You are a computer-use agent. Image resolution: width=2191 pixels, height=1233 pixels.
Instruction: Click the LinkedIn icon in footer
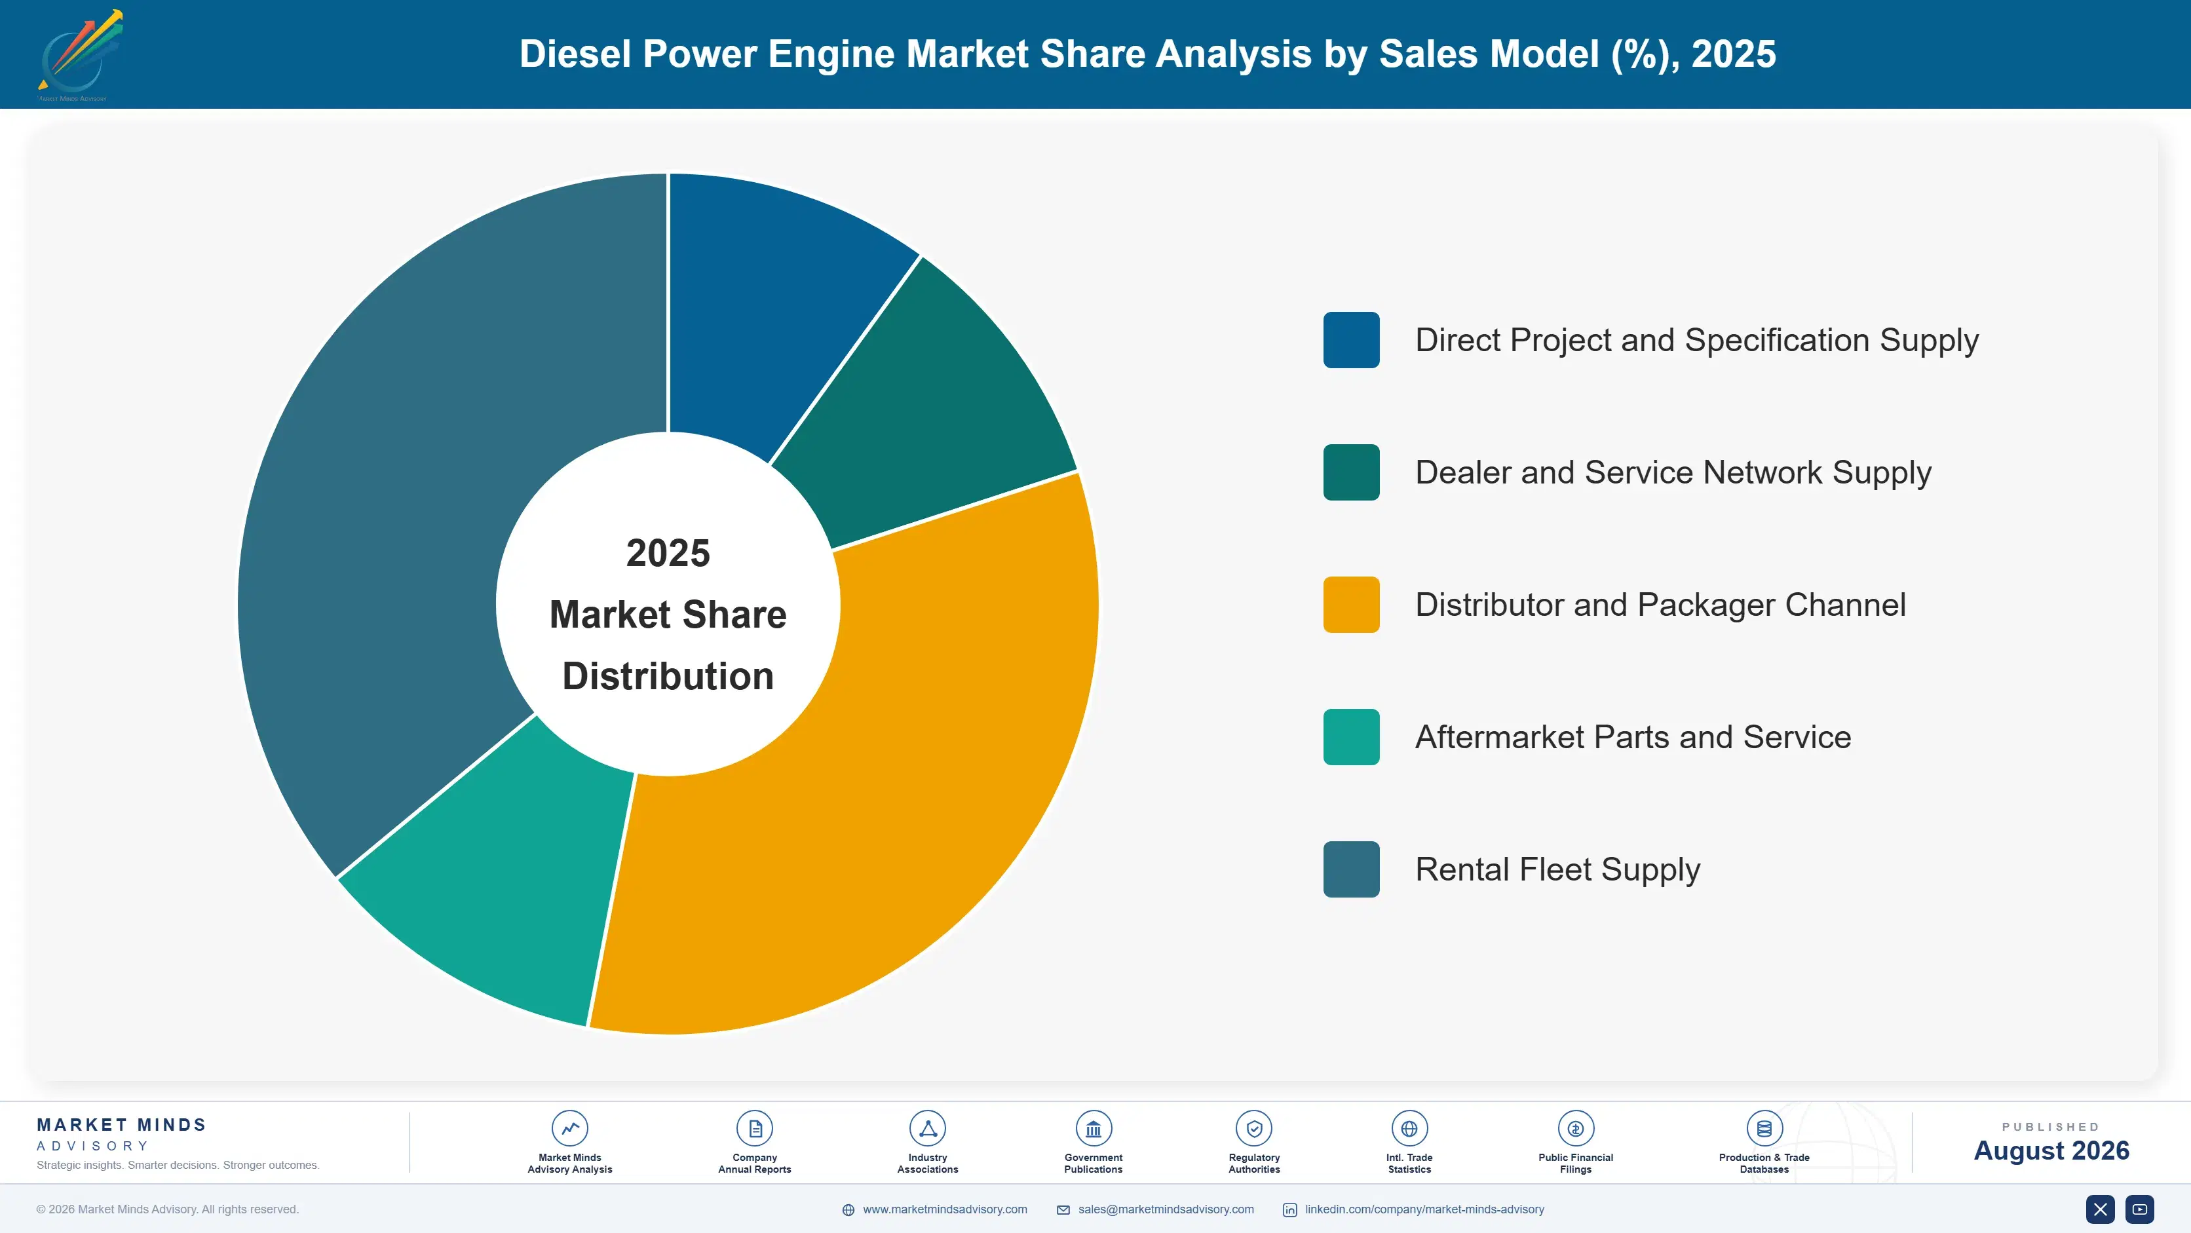tap(1289, 1210)
